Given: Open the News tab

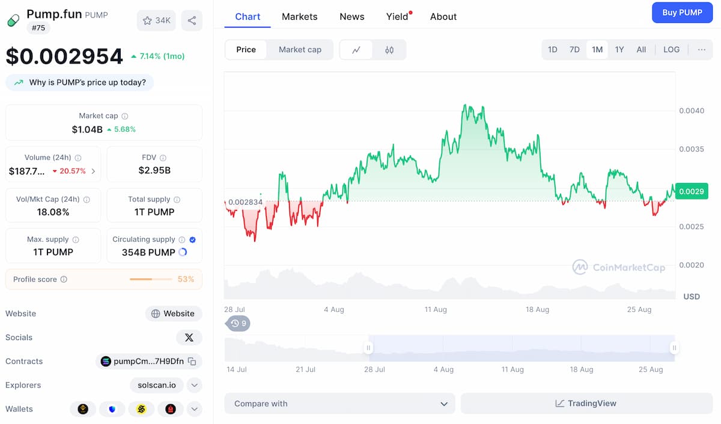Looking at the screenshot, I should [x=351, y=17].
